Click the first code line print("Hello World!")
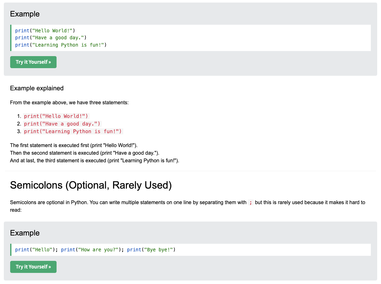Screen dimensions: 381x284 [45, 30]
